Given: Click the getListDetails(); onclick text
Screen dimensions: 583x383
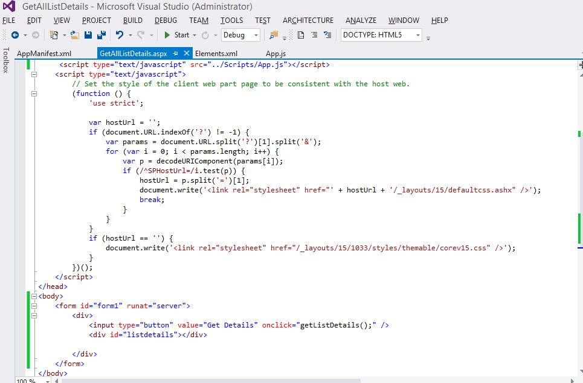Looking at the screenshot, I should tap(336, 325).
